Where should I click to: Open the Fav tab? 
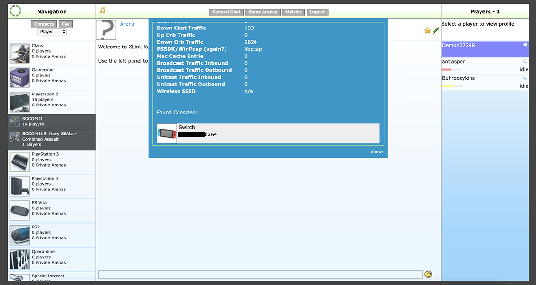tap(66, 24)
